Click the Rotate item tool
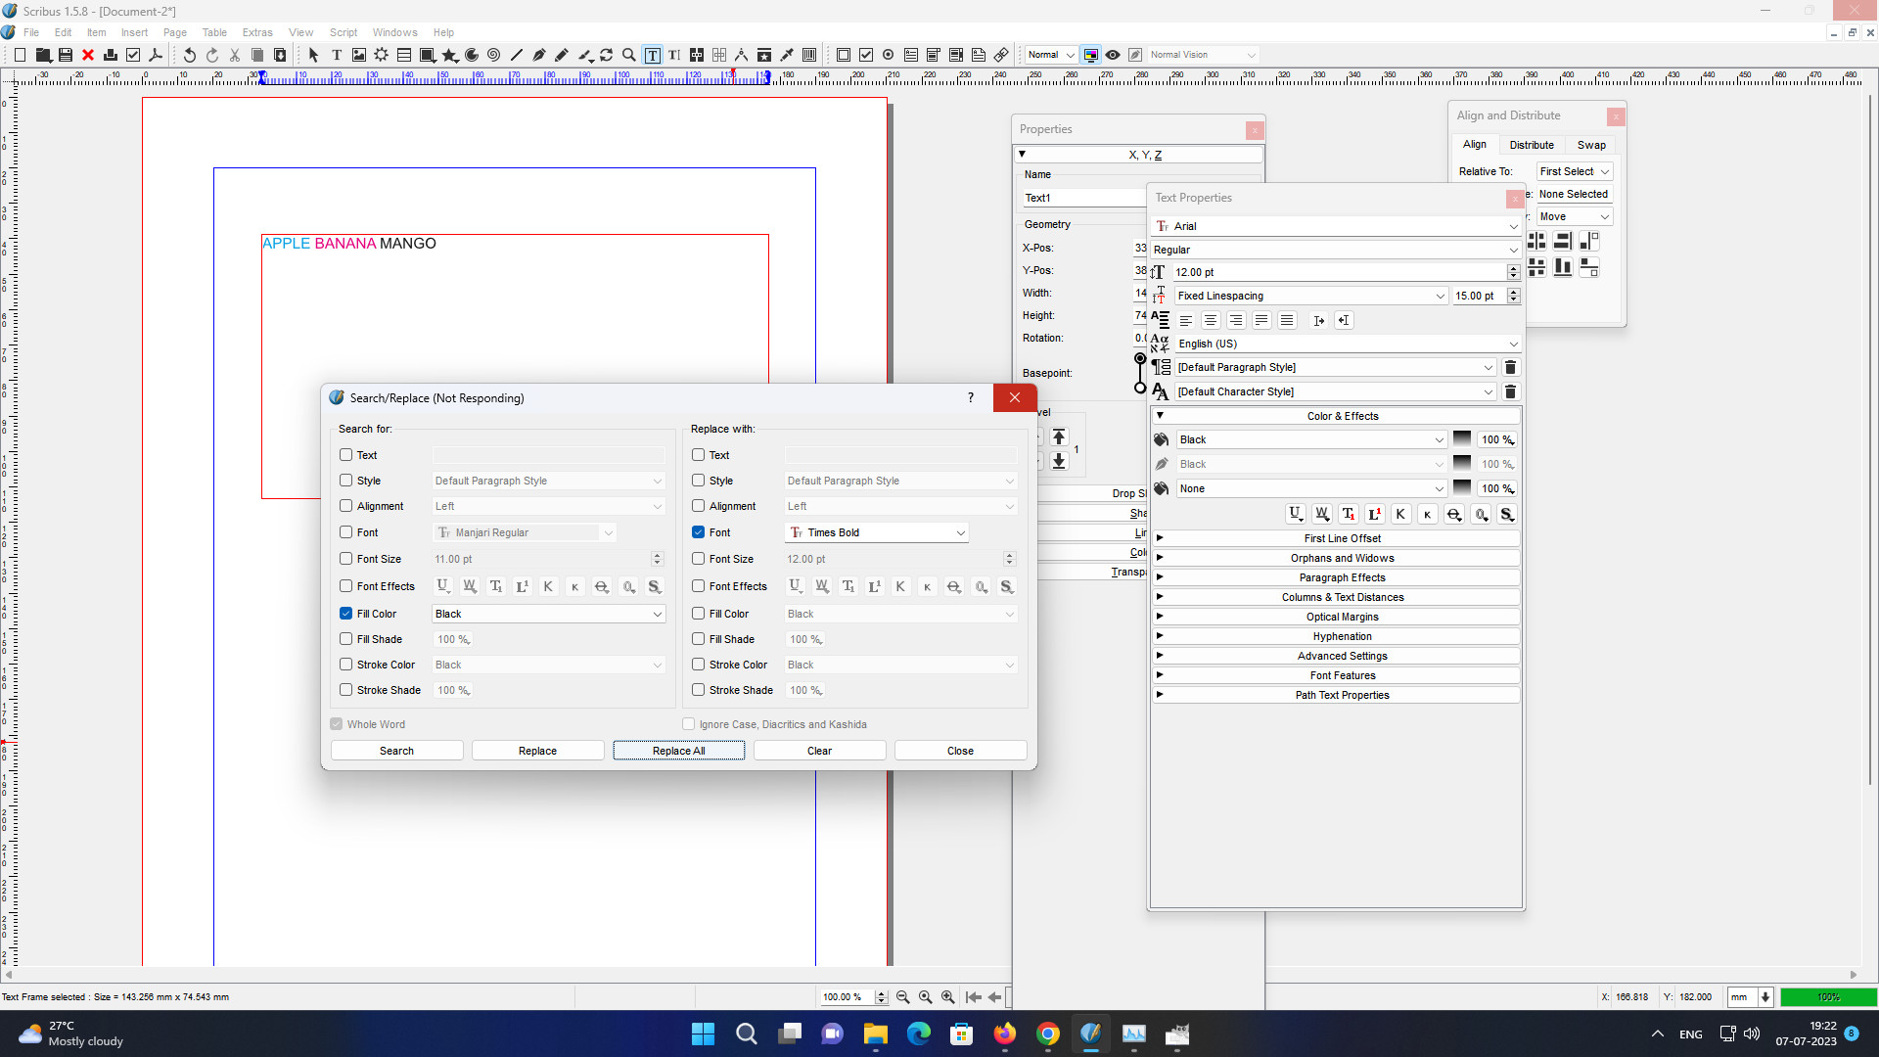This screenshot has width=1879, height=1057. (607, 55)
